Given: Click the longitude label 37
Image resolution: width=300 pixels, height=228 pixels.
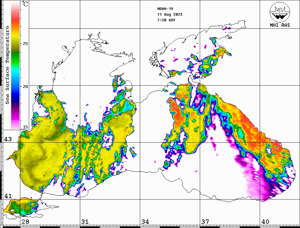Looking at the screenshot, I should pyautogui.click(x=205, y=221).
